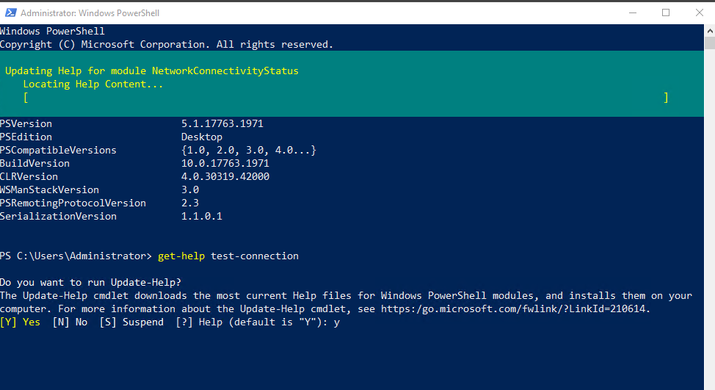Click the title text Administrator: Windows PowerShell
715x390 pixels.
click(90, 13)
